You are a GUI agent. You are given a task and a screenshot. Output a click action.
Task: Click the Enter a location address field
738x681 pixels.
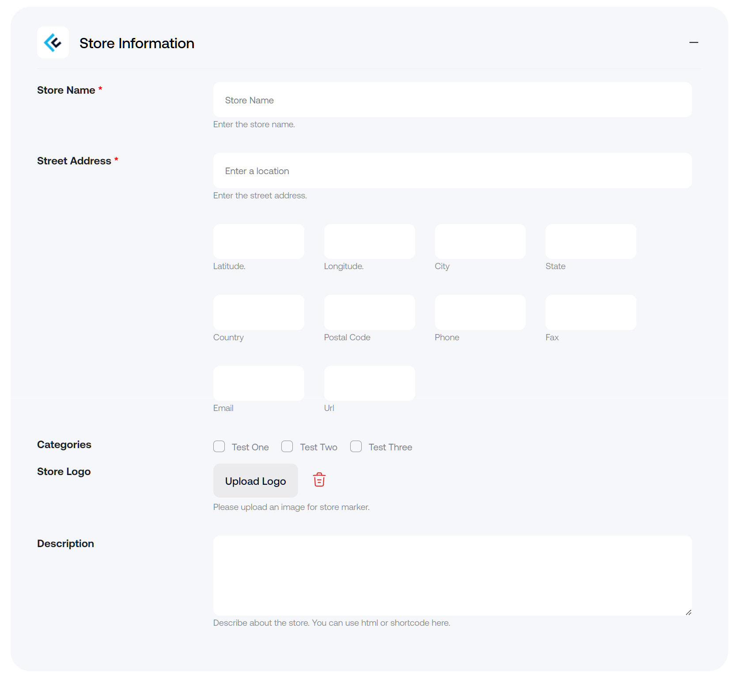pos(452,171)
